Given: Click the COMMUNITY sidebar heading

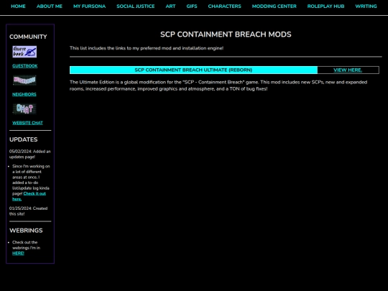Looking at the screenshot, I should pyautogui.click(x=28, y=37).
